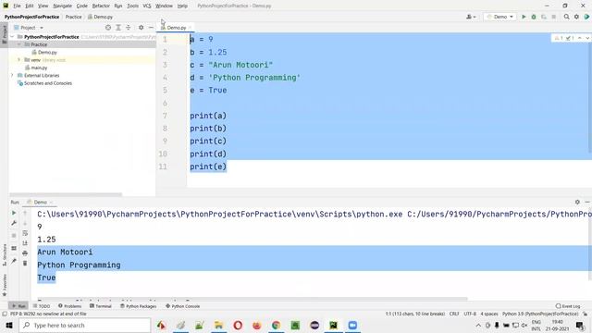Change CRLF line separator in status bar
Screen dimensions: 592x333
pos(454,314)
